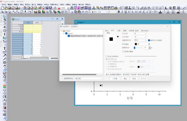The width and height of the screenshot is (187, 121).
Task: Toggle the 按符号大小缩放 checkbox
Action: coord(149,40)
